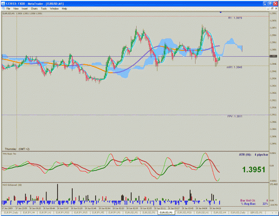Close the EURUSD,M1 chart child window

275,8
